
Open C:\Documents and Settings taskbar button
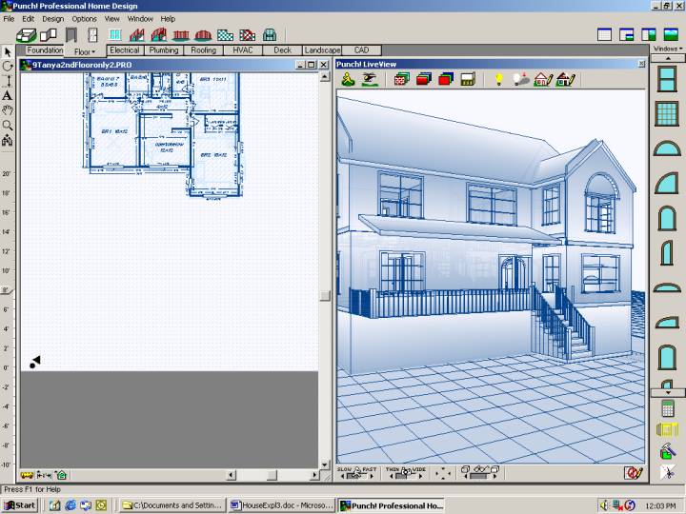172,505
